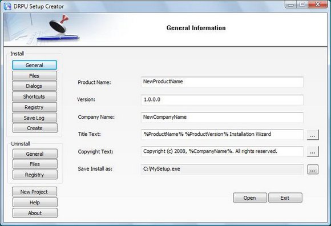The height and width of the screenshot is (226, 331).
Task: Open the Install Files page
Action: [x=34, y=75]
